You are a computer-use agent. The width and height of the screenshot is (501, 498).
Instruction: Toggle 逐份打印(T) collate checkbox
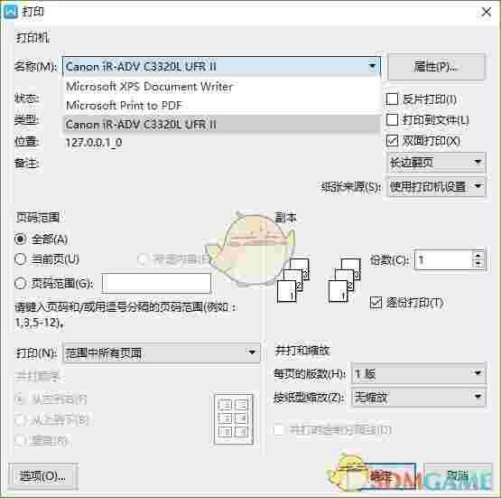(x=376, y=302)
